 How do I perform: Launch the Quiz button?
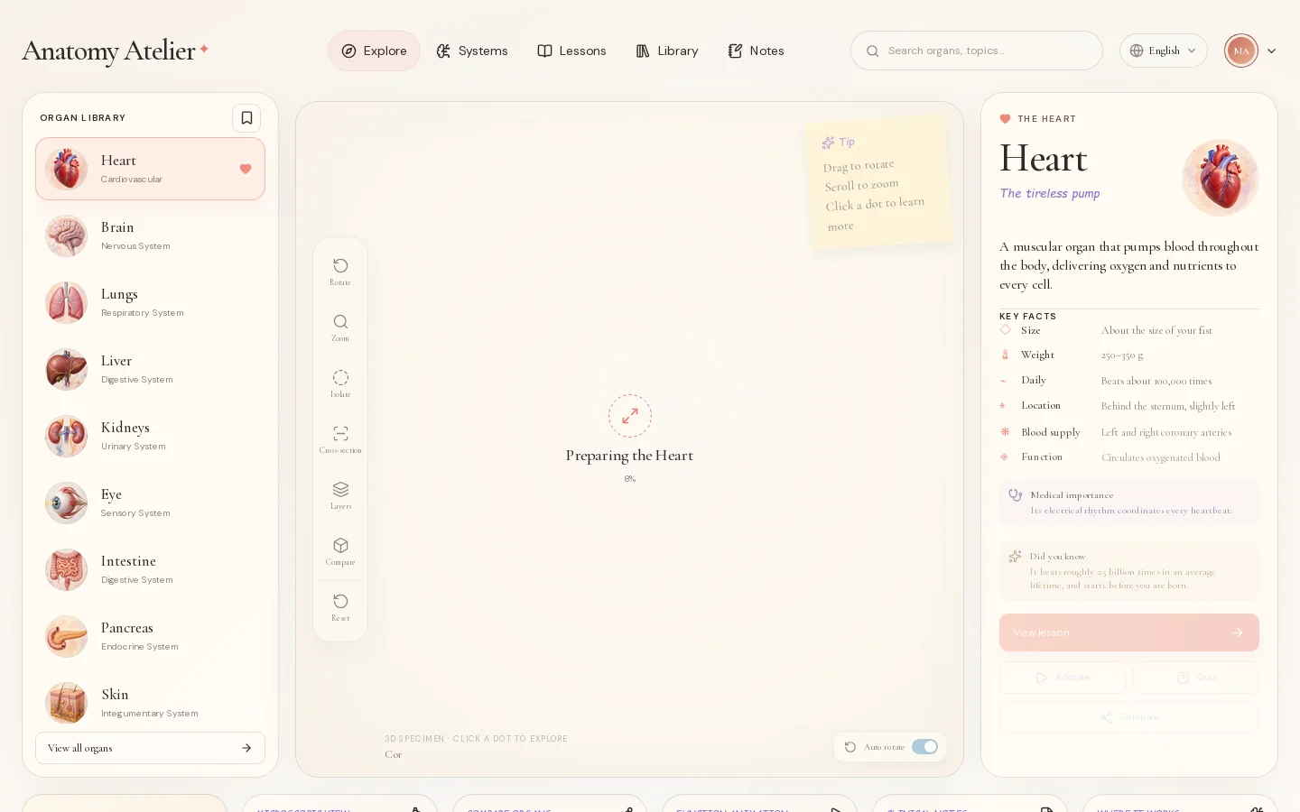click(1196, 678)
